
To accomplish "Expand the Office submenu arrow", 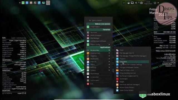I will [109, 64].
